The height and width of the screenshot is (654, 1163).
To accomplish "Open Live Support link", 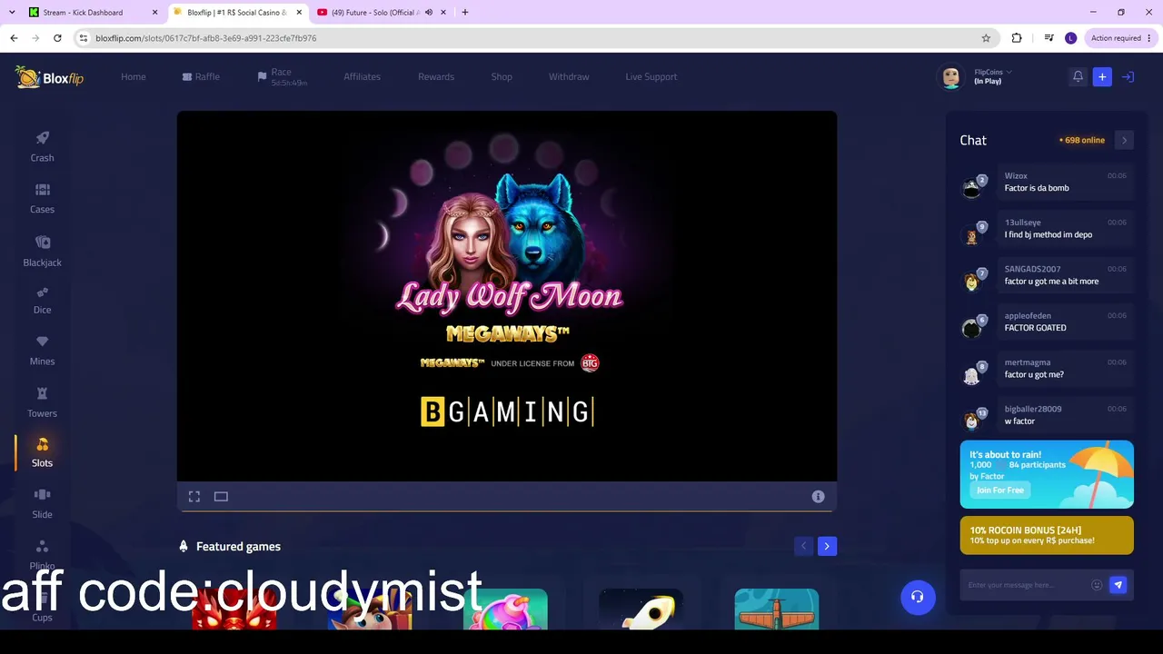I will click(x=651, y=77).
